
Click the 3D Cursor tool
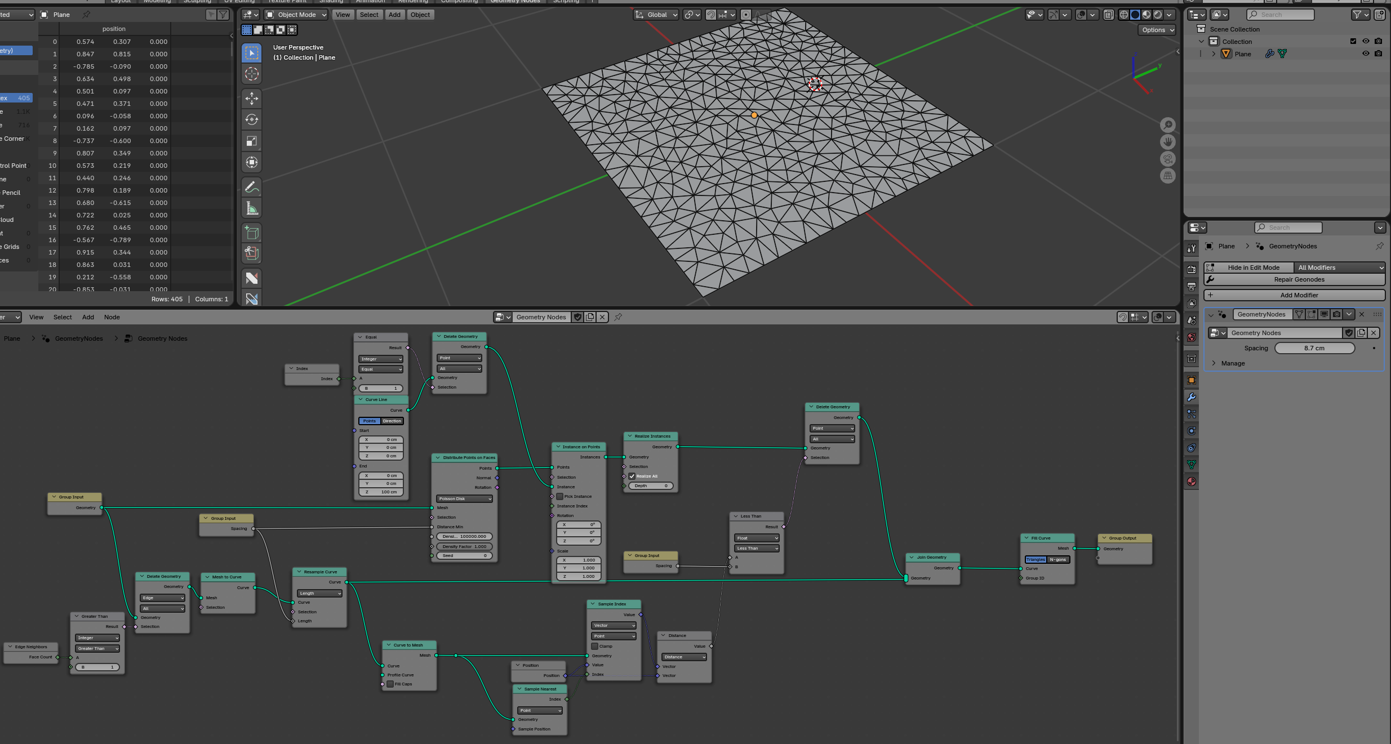click(x=252, y=74)
